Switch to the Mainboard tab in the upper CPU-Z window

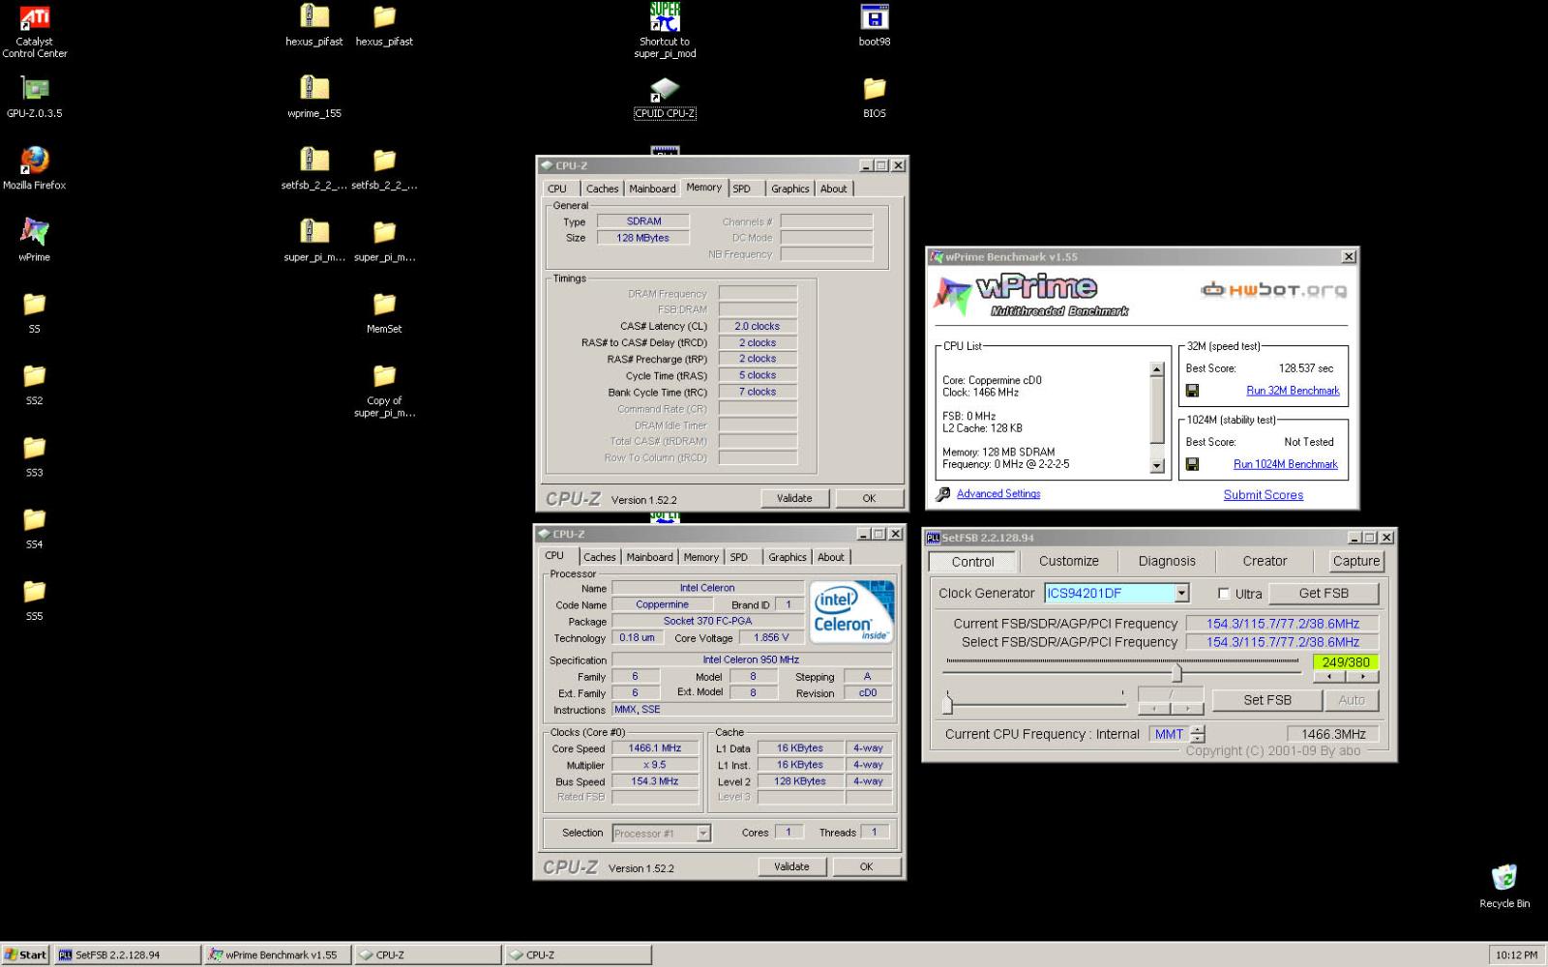coord(652,189)
